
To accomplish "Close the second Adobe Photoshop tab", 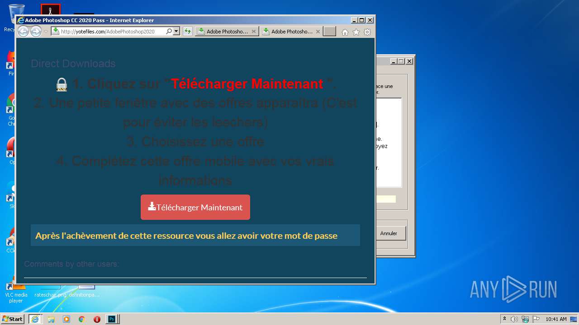I will pos(318,32).
